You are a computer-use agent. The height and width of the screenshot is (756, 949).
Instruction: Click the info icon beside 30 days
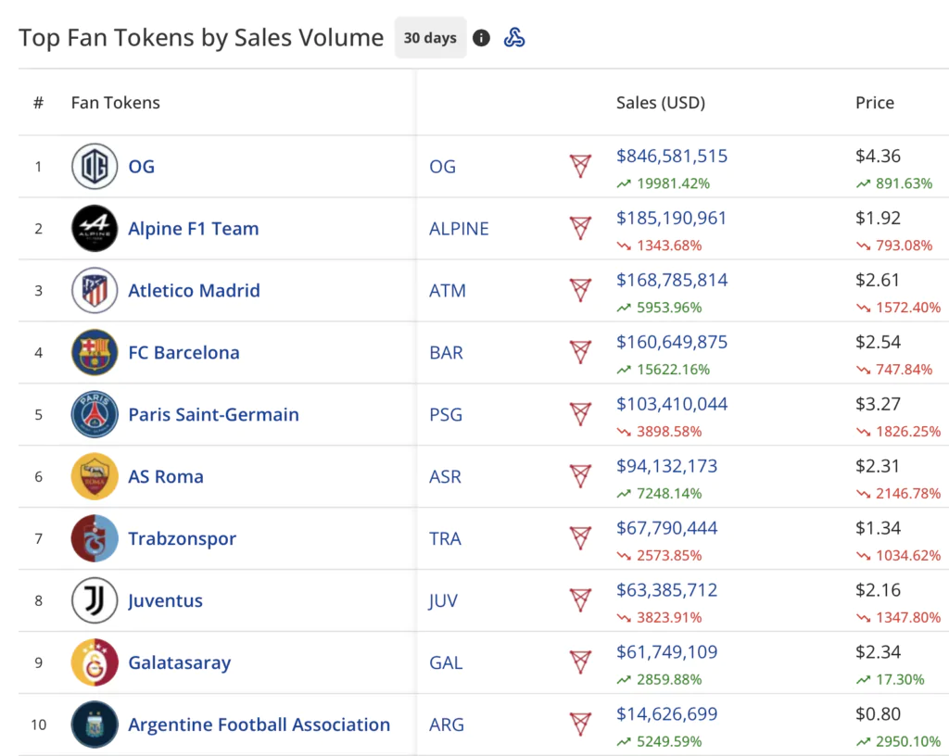481,38
